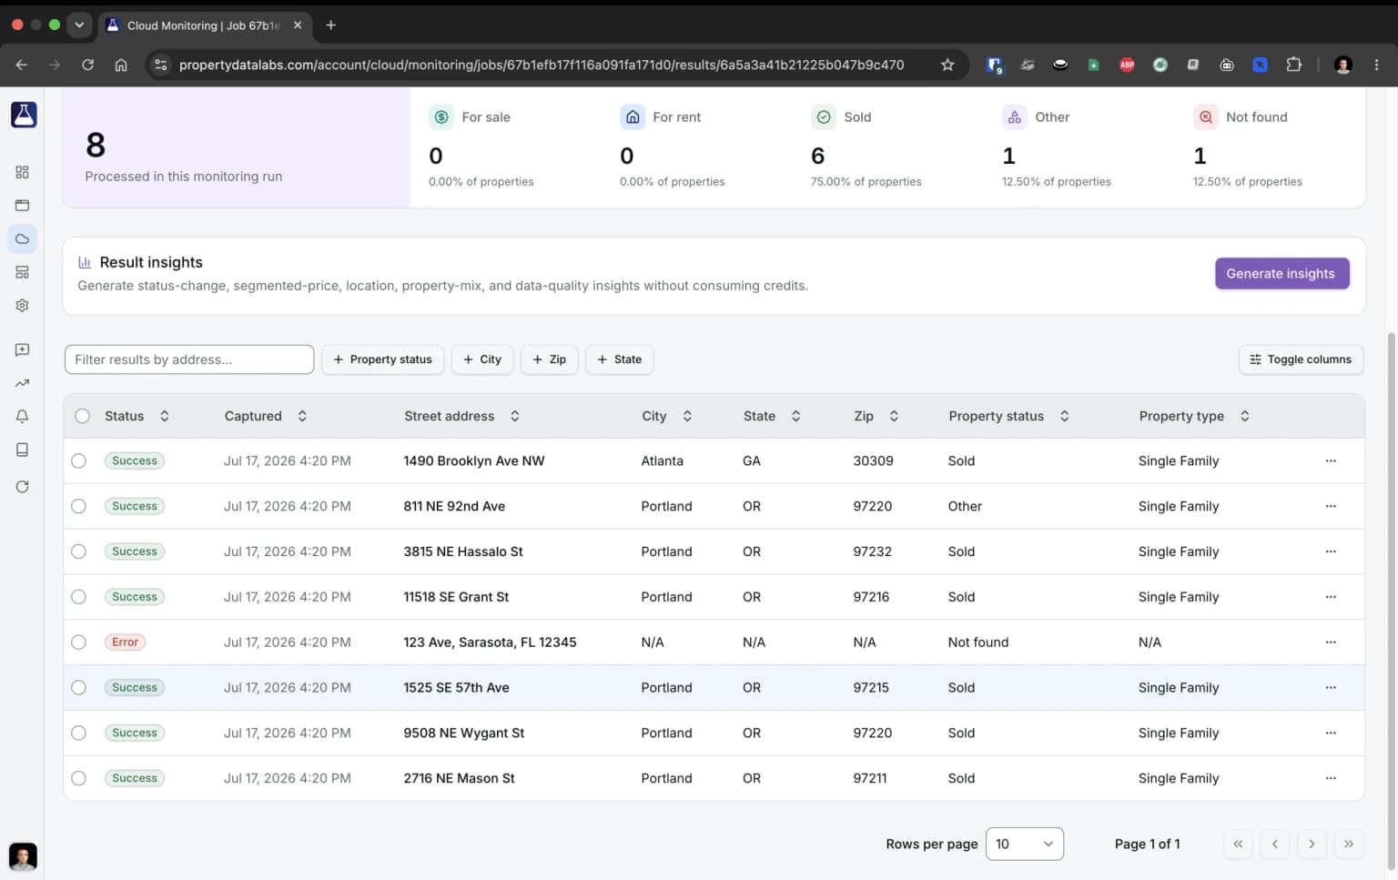Open the cloud monitoring sidebar icon

pos(22,239)
